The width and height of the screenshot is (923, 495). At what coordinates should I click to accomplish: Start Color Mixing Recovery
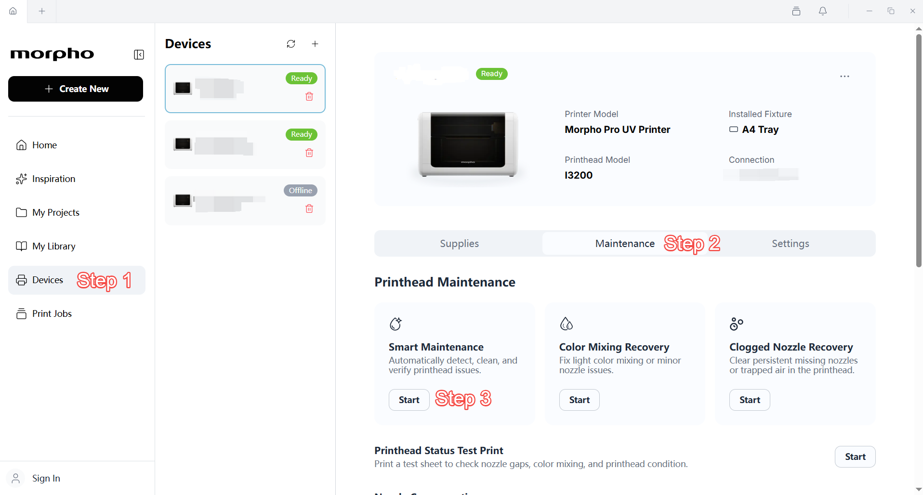[580, 400]
